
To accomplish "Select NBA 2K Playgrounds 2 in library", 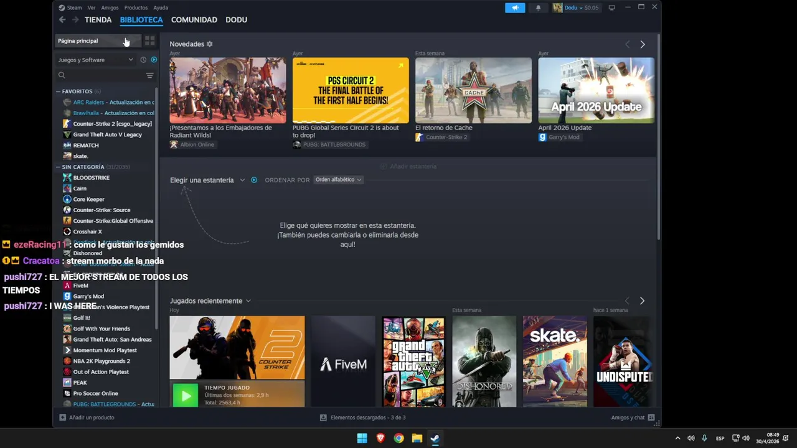I will pos(101,361).
